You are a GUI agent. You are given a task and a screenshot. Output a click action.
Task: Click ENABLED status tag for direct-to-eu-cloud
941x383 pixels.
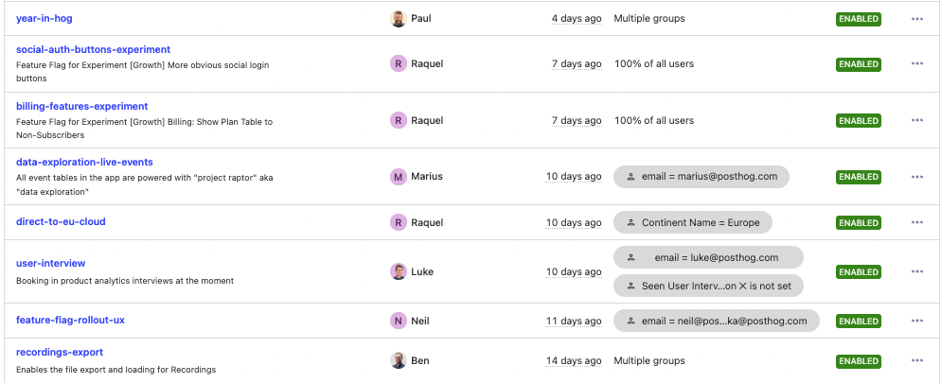click(x=859, y=223)
